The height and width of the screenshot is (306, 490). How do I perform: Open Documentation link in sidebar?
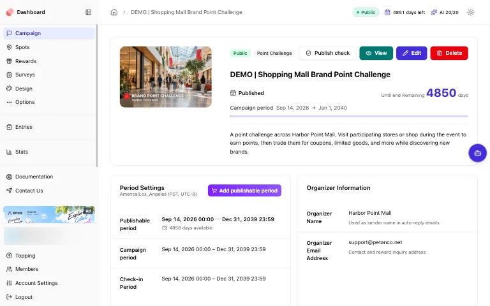point(48,177)
